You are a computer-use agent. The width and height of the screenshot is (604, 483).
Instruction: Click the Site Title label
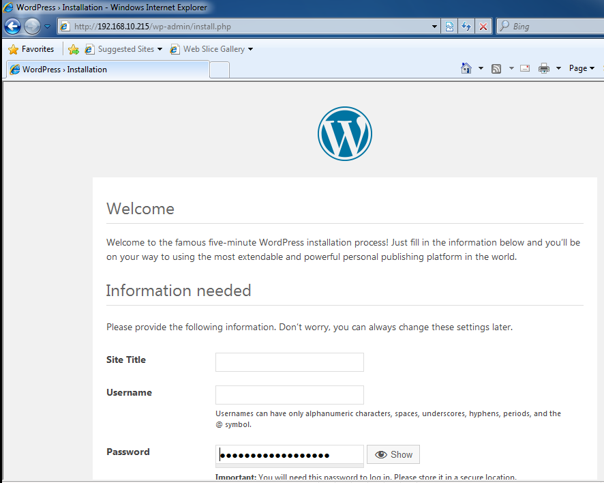pyautogui.click(x=126, y=360)
